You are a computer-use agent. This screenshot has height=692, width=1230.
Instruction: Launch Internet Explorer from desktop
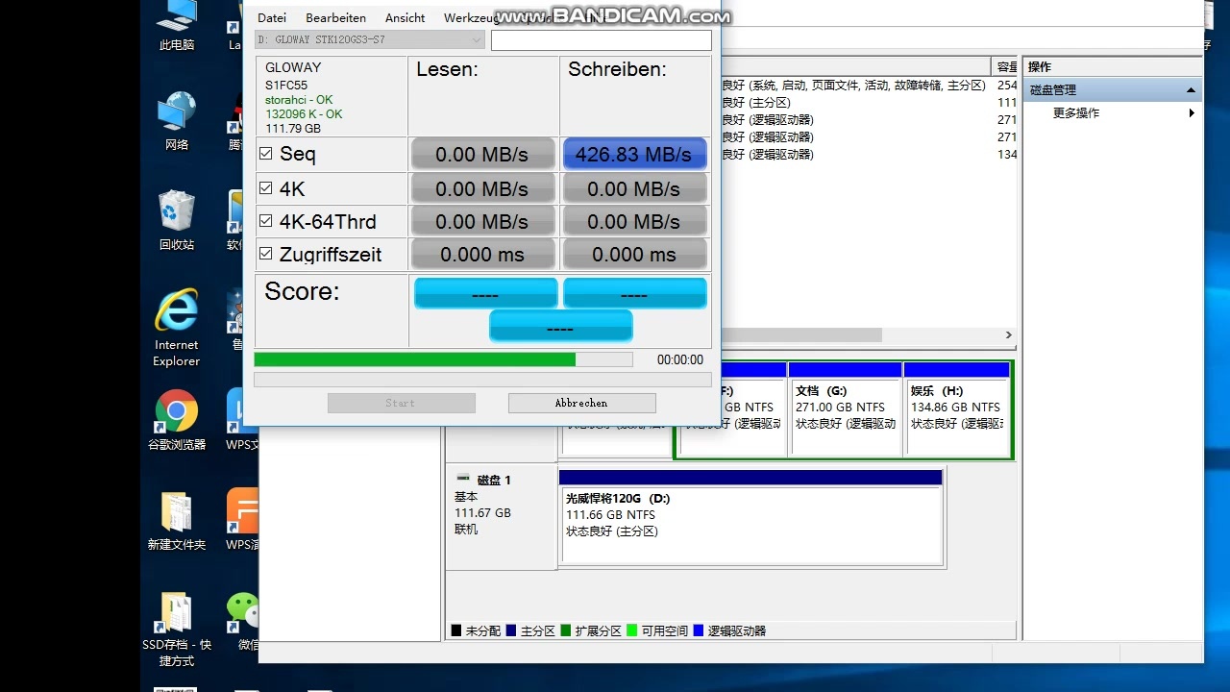point(177,329)
